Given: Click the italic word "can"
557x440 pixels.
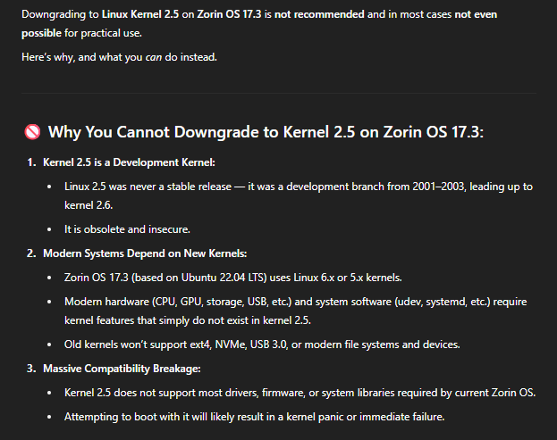Looking at the screenshot, I should [154, 57].
